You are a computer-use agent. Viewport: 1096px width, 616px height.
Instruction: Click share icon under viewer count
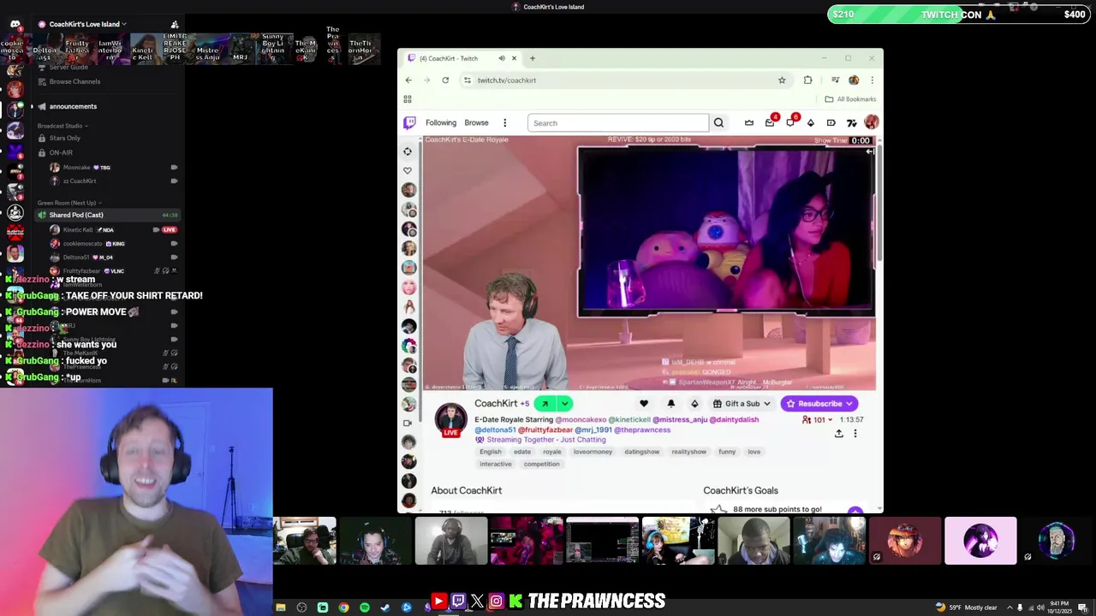coord(839,434)
